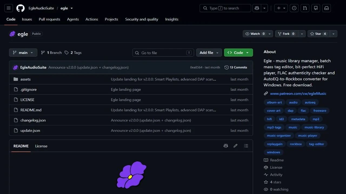Click the LICENSE file icon
Viewport: 346px width, 194px height.
[x=16, y=100]
